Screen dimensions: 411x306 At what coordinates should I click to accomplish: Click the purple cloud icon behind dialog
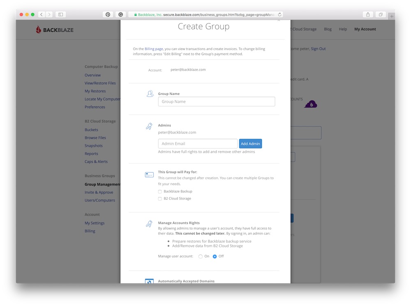[311, 104]
